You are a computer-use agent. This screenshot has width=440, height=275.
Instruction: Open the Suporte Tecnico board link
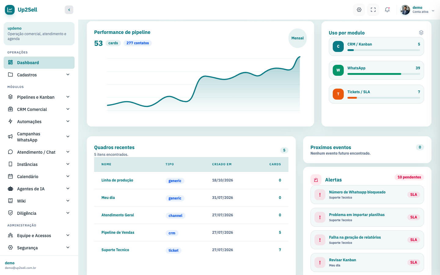click(x=115, y=250)
